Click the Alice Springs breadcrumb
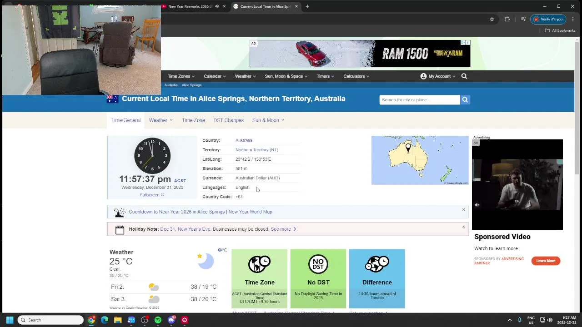Image resolution: width=582 pixels, height=327 pixels. tap(191, 85)
